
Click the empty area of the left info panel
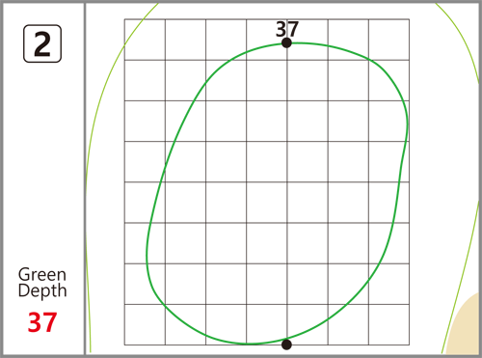click(42, 161)
